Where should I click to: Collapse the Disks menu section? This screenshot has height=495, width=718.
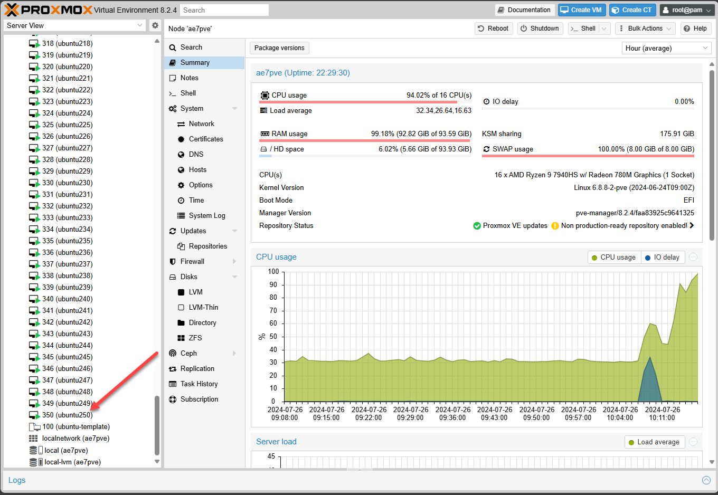tap(234, 277)
